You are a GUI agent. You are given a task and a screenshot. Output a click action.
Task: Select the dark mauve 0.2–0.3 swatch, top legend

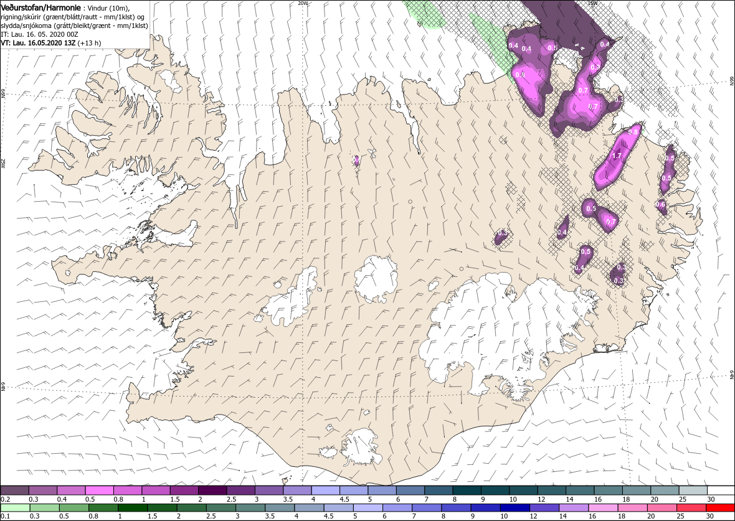pyautogui.click(x=14, y=490)
